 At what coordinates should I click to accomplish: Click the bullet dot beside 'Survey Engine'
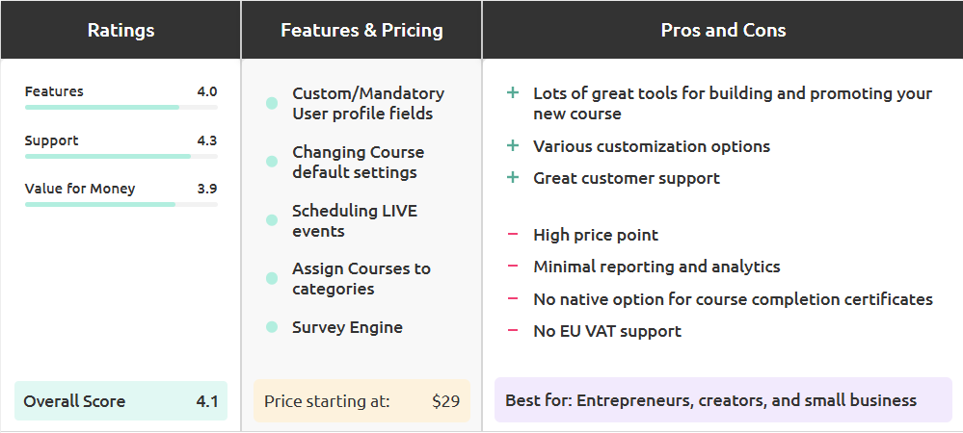[272, 327]
